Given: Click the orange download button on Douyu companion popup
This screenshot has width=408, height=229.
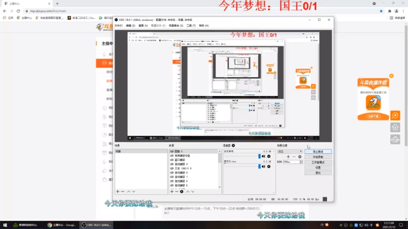Looking at the screenshot, I should click(x=374, y=116).
